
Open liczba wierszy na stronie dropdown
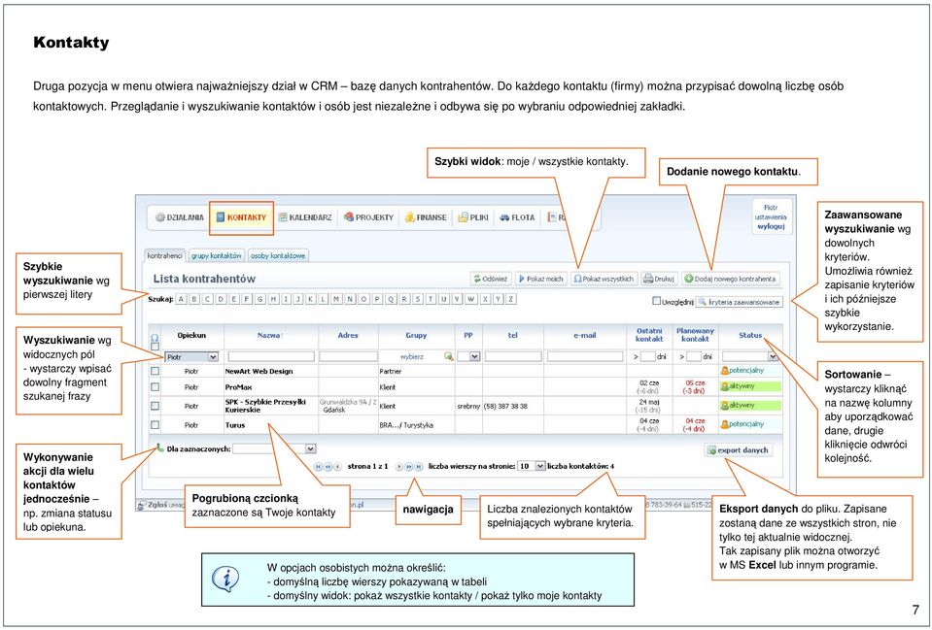point(532,466)
